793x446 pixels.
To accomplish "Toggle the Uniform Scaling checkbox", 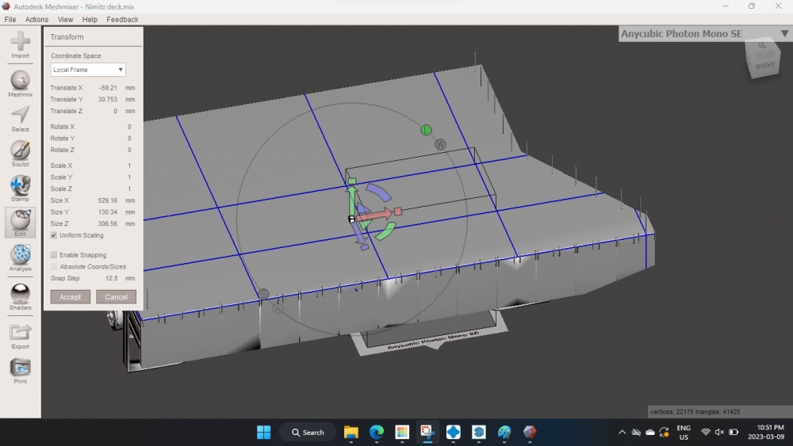I will (x=54, y=235).
